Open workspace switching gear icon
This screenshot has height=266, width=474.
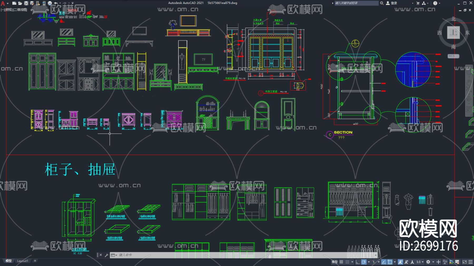[428, 262]
